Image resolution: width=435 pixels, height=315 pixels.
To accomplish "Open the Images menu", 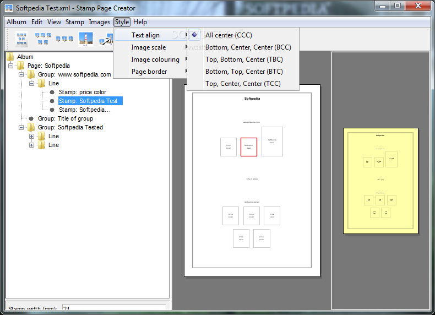I will pyautogui.click(x=99, y=22).
